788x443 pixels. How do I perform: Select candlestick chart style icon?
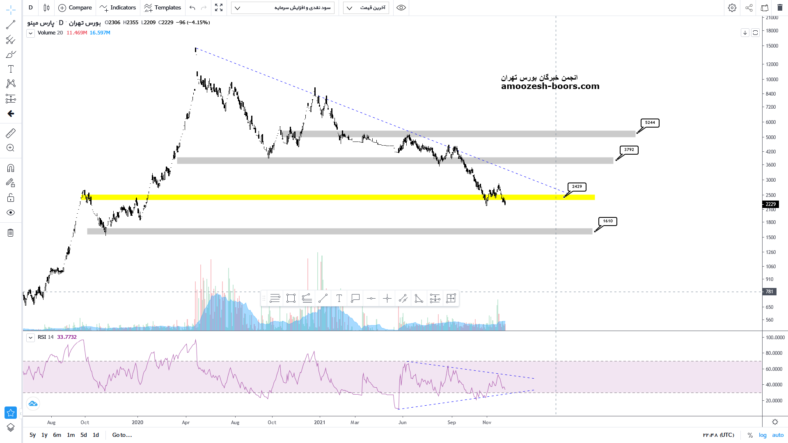[46, 8]
